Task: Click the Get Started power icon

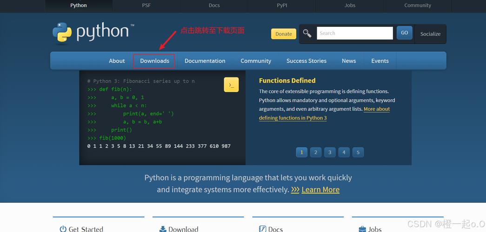Action: coord(63,229)
